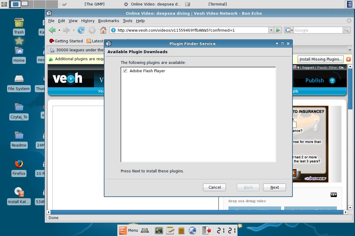Go to the Home page icon
This screenshot has height=236, width=355.
pos(103,30)
